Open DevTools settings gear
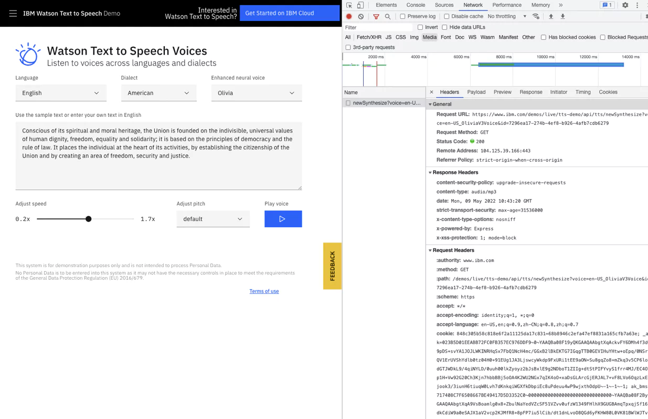Image resolution: width=648 pixels, height=419 pixels. click(x=626, y=5)
